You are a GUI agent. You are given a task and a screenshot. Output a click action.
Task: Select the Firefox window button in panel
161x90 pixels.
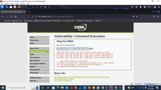tap(45, 7)
